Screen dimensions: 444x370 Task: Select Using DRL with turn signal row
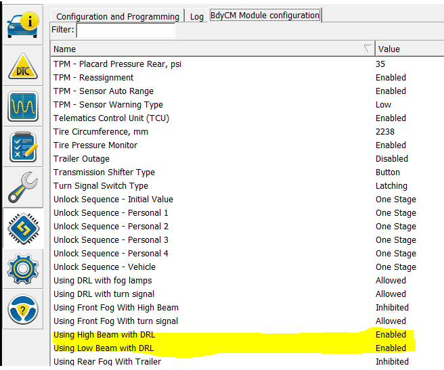pos(247,294)
